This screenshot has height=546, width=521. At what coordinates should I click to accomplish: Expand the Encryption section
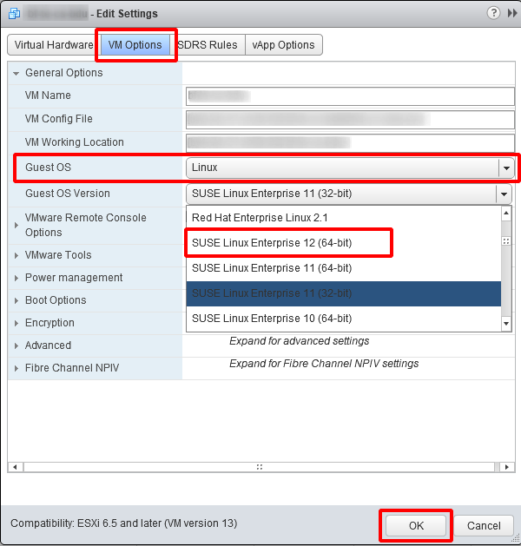coord(16,323)
